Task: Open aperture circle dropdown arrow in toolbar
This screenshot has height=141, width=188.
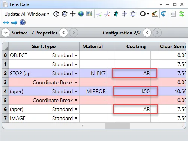Action: [148, 14]
